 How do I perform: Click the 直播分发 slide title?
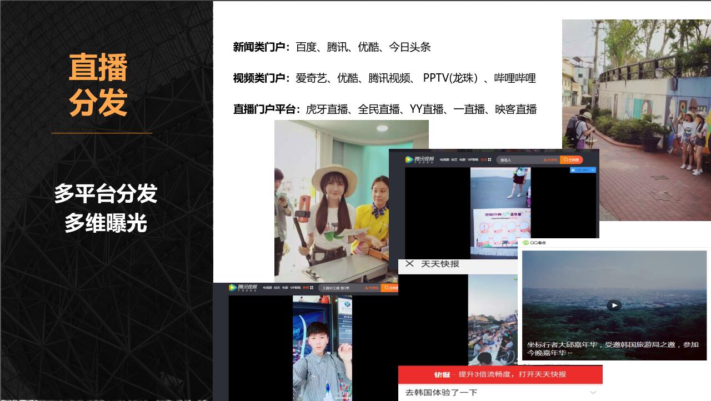click(98, 85)
